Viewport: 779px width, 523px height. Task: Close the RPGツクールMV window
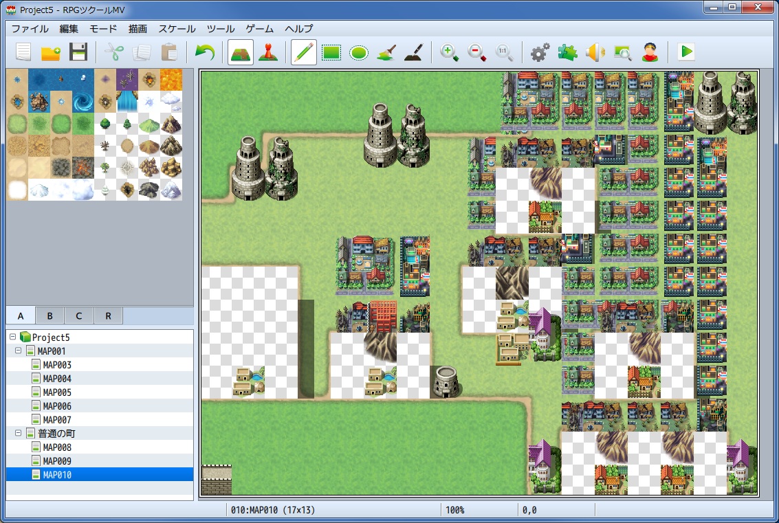pos(758,8)
